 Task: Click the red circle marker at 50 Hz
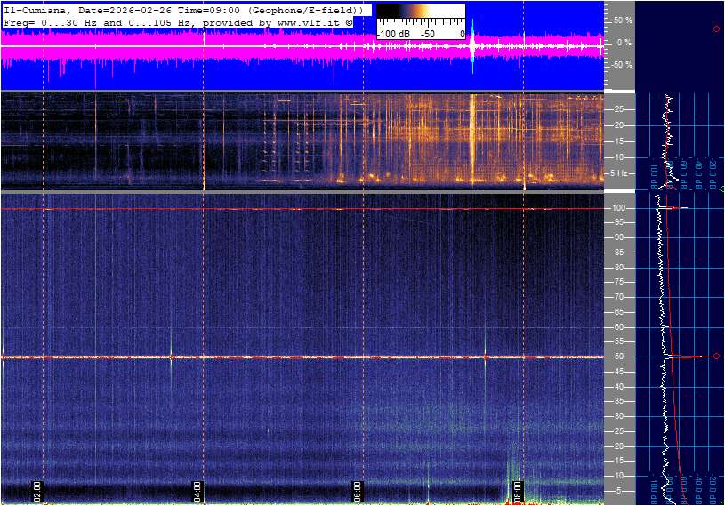716,357
